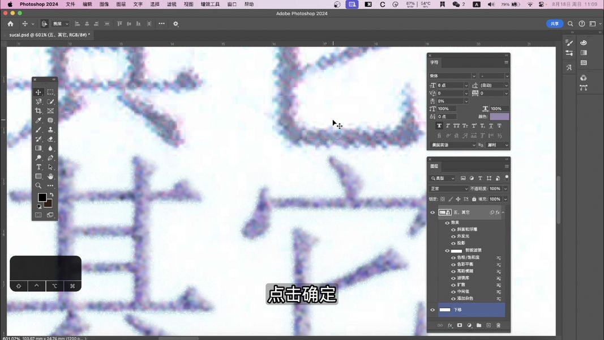Select the Eyedropper tool
Viewport: 604px width, 340px height.
[x=38, y=120]
